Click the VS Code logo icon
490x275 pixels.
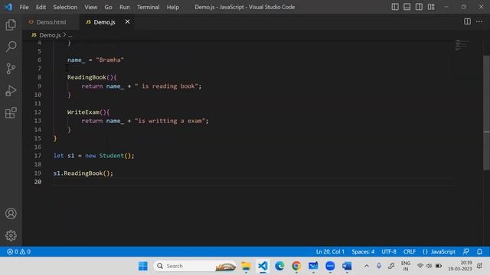(8, 7)
